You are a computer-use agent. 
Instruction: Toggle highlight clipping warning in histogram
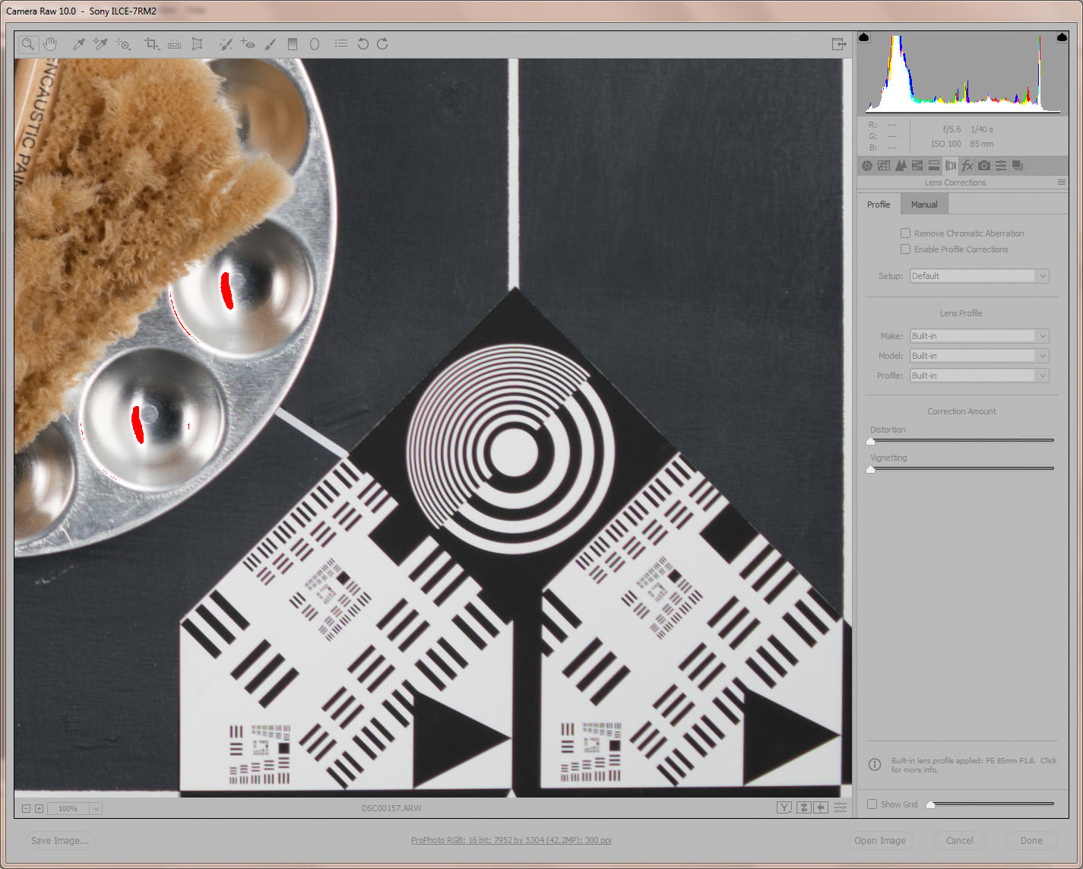1062,37
